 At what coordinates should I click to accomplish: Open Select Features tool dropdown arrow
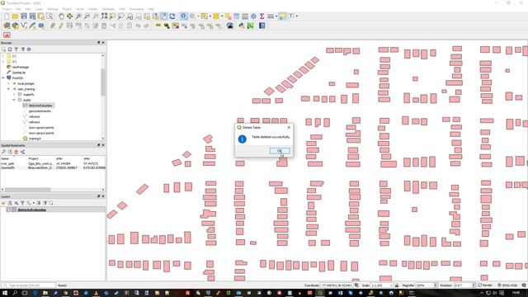(210, 16)
